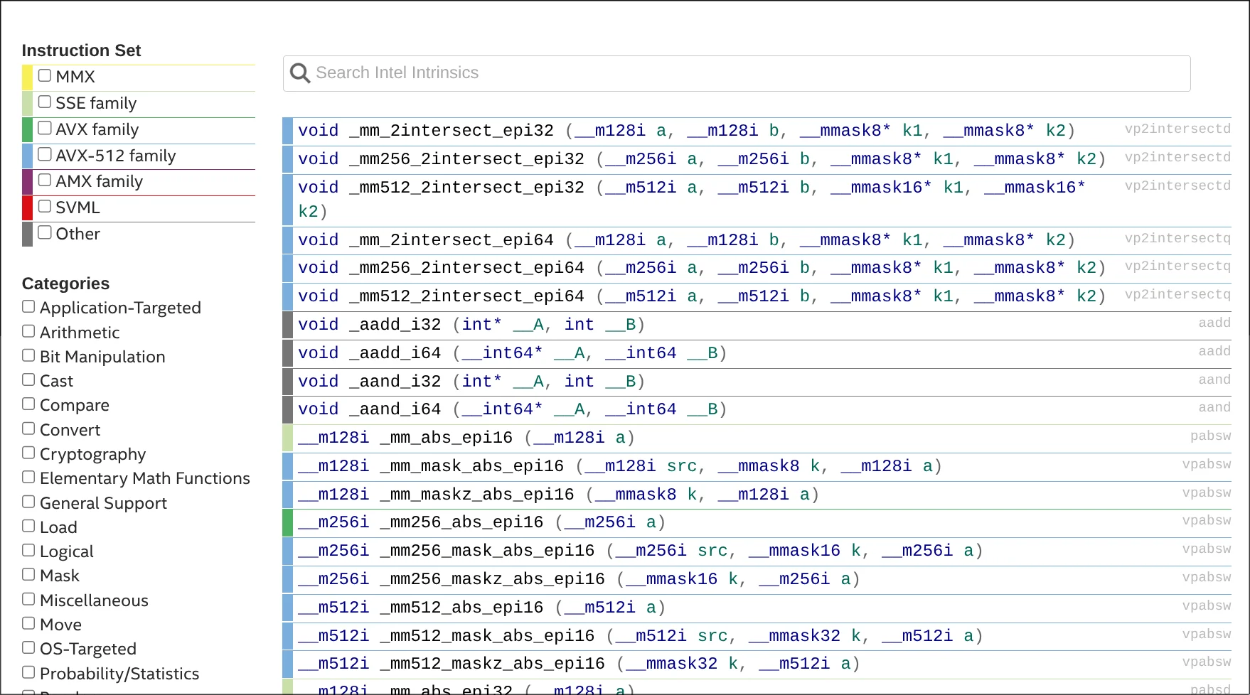This screenshot has width=1250, height=695.
Task: Open the _aadd_i64 intrinsic row
Action: (x=757, y=353)
